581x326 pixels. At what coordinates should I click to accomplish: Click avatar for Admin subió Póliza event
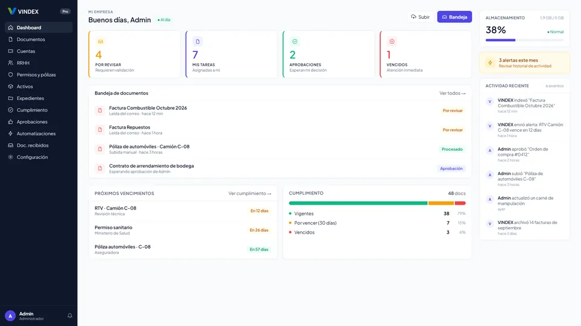[x=490, y=175]
